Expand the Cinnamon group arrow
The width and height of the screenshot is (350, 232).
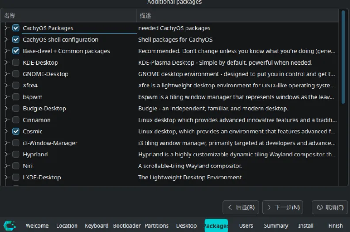tap(6, 120)
